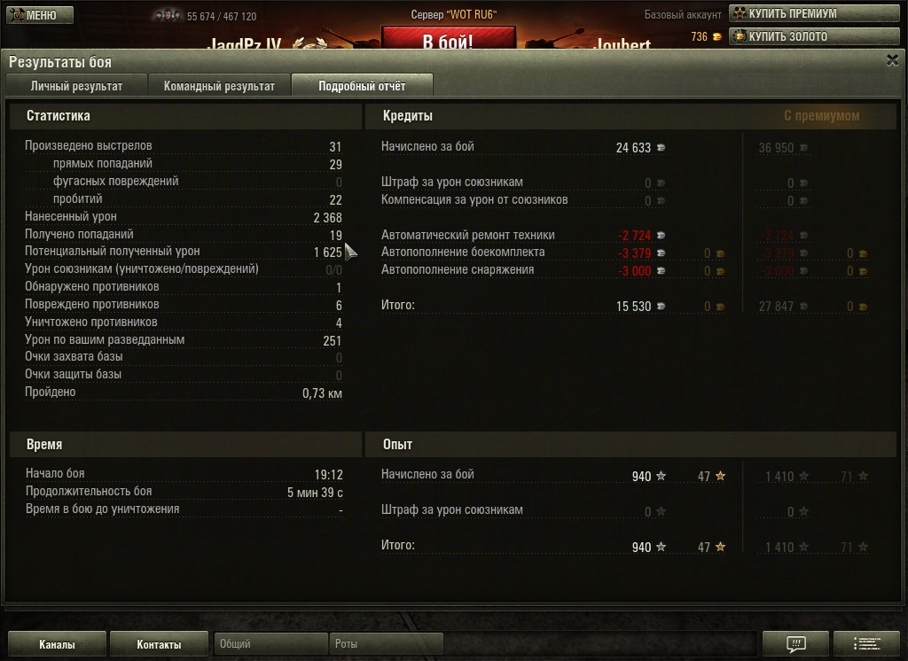908x661 pixels.
Task: Open the Каналы button
Action: 57,644
